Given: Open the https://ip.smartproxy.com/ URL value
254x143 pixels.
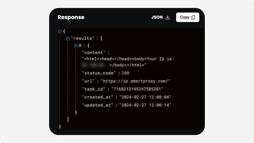Looking at the screenshot, I should pyautogui.click(x=136, y=81).
